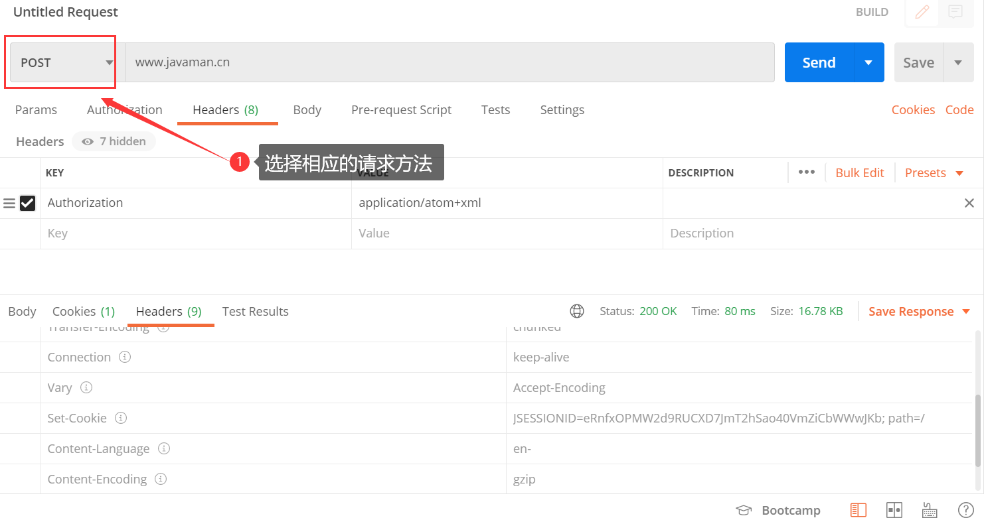The height and width of the screenshot is (518, 984).
Task: Open the three-dots column options menu
Action: (806, 172)
